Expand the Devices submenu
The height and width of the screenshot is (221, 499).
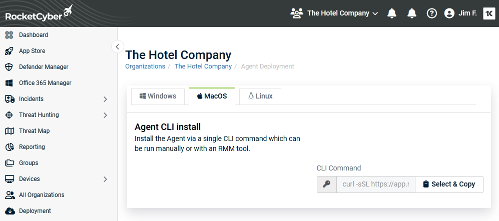pos(105,179)
